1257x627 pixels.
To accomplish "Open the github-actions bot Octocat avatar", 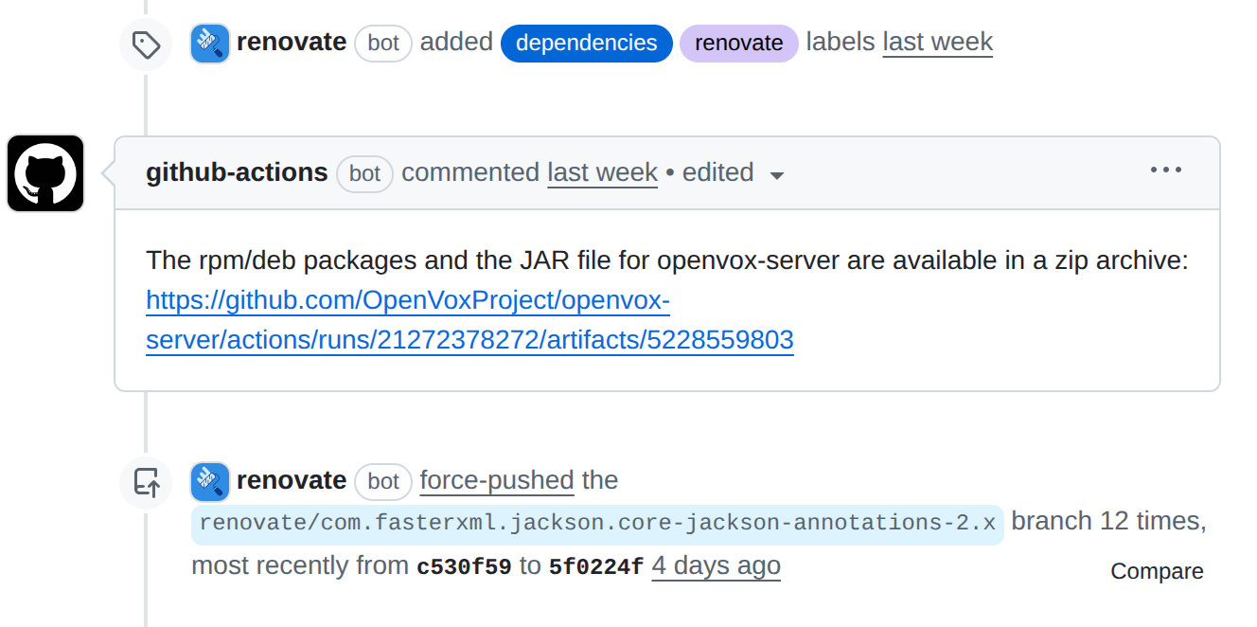I will (44, 173).
